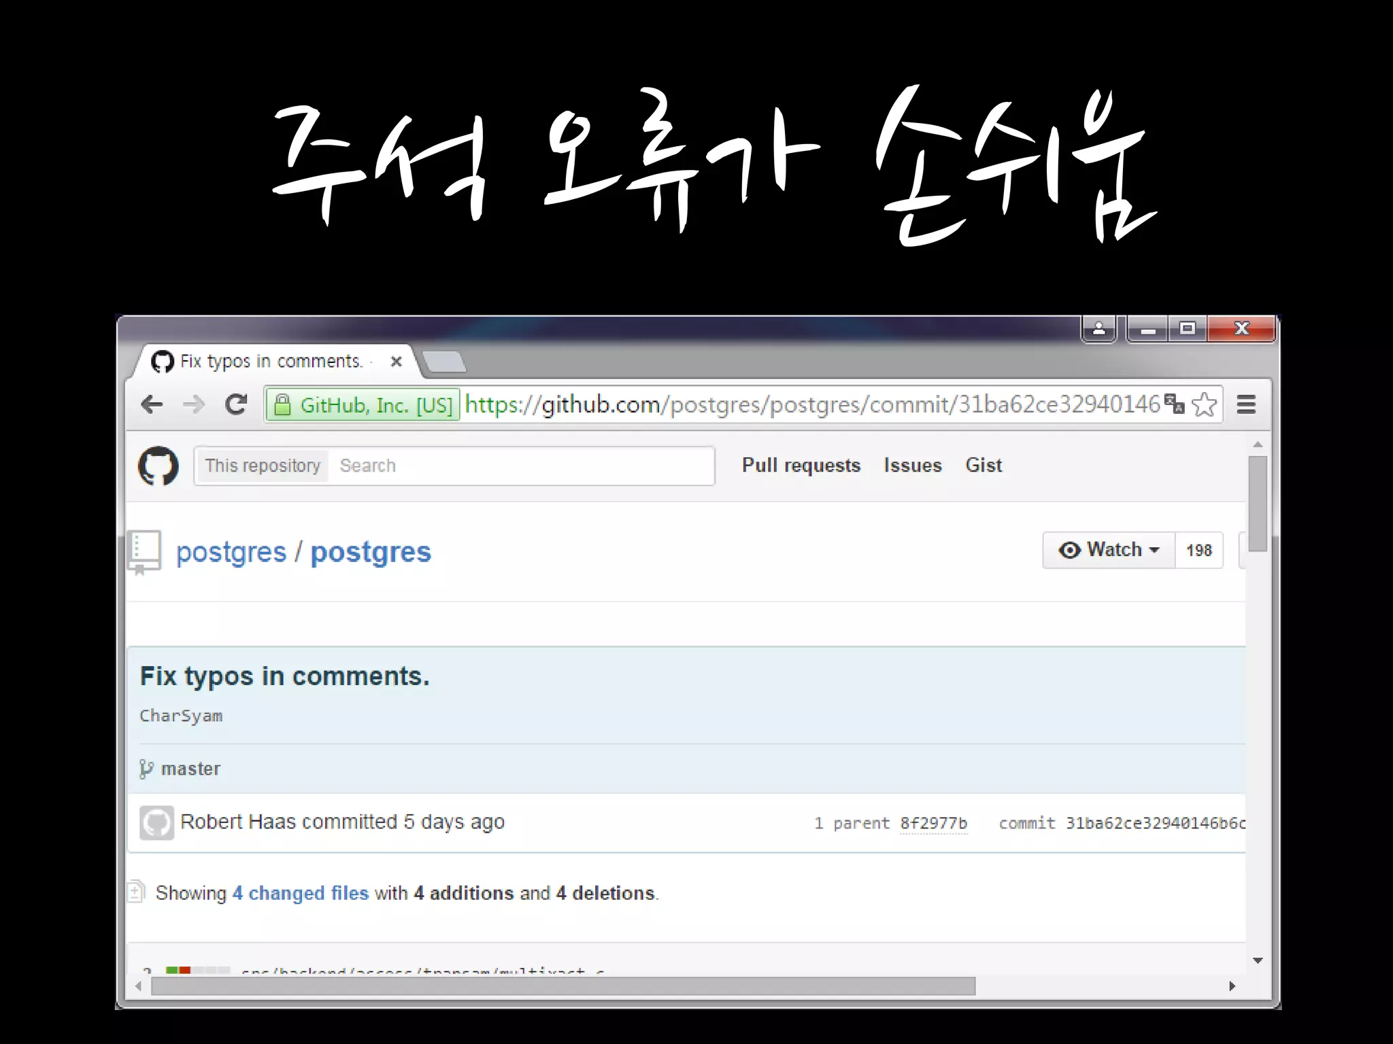This screenshot has width=1393, height=1044.
Task: Open Gist in the header
Action: point(984,466)
